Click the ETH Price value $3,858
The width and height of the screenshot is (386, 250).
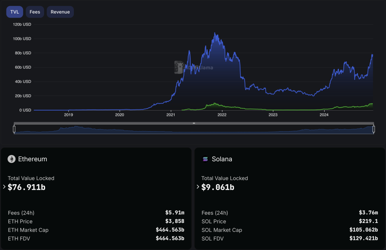(x=175, y=221)
